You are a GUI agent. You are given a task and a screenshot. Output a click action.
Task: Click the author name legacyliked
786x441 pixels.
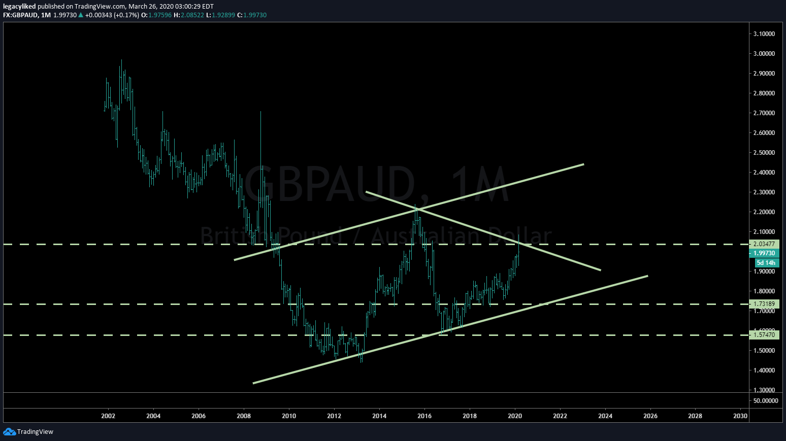coord(19,7)
